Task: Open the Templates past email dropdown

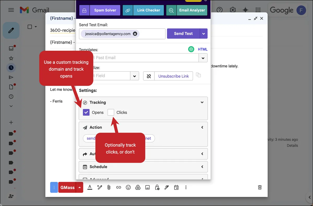Action: pos(203,58)
